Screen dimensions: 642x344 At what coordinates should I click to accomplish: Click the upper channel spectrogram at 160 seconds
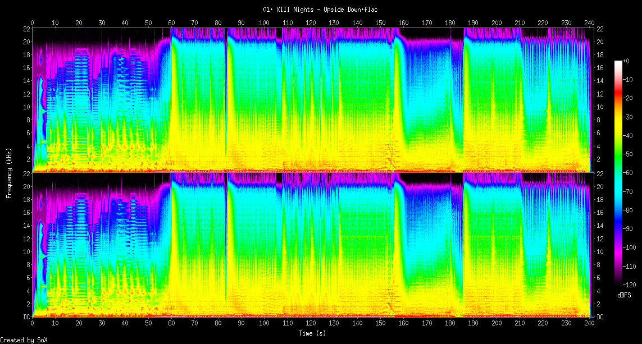tap(404, 100)
